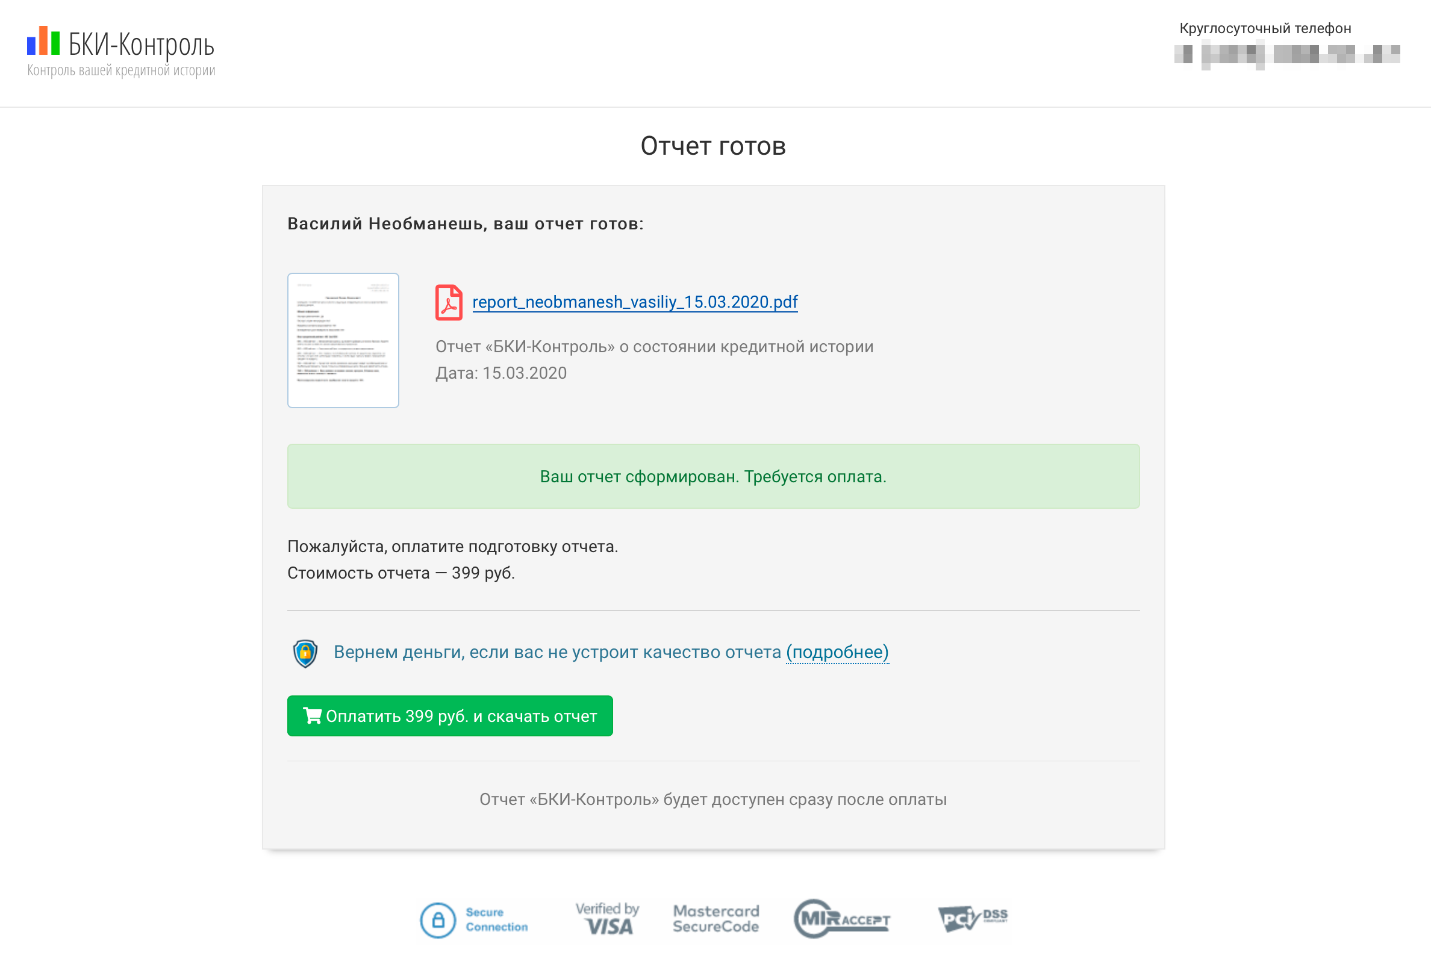
Task: Click the Mastercard SecureCode logo
Action: pyautogui.click(x=716, y=919)
